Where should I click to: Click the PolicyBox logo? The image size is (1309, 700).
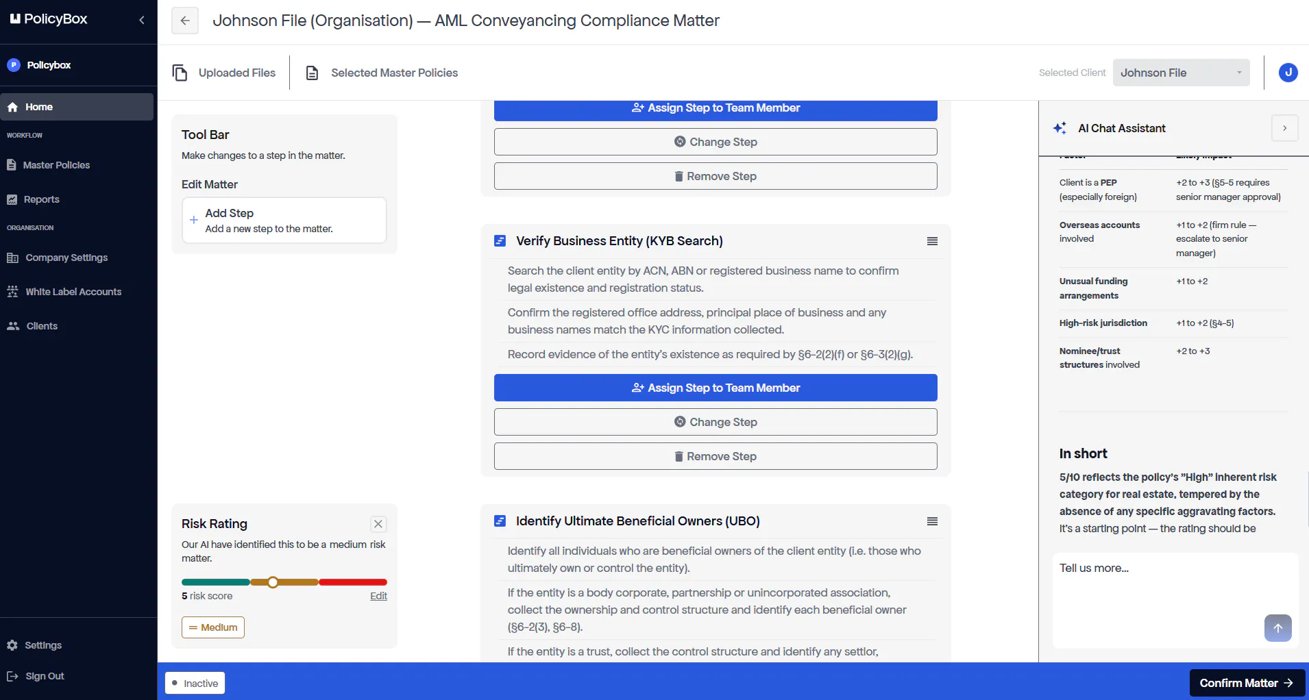coord(49,19)
